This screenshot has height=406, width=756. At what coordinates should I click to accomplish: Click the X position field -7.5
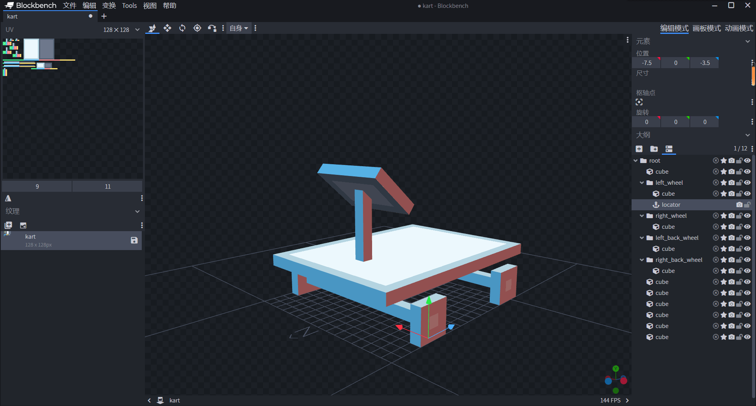pos(646,63)
